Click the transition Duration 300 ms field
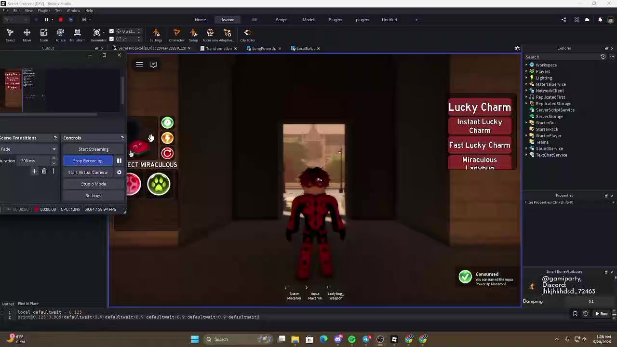 (x=35, y=161)
